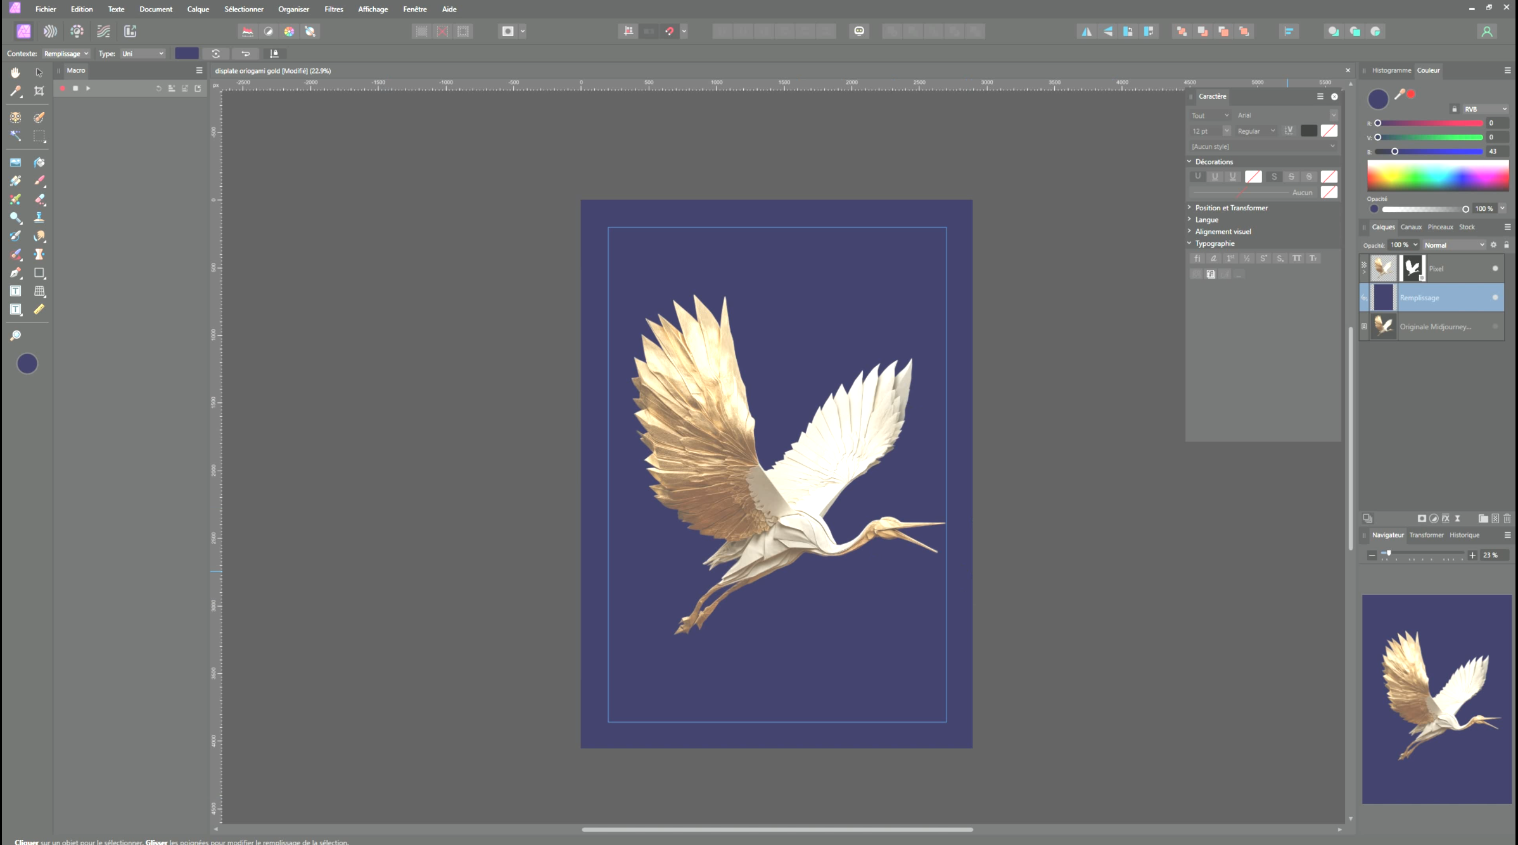This screenshot has height=845, width=1518.
Task: Toggle visibility of Originale Midjourney layer
Action: click(x=1495, y=327)
